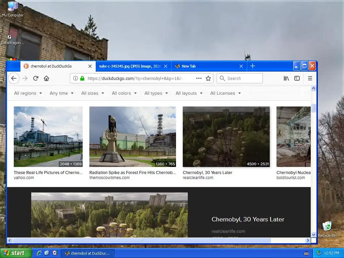This screenshot has width=344, height=258.
Task: Open the My Computer desktop icon
Action: point(13,9)
